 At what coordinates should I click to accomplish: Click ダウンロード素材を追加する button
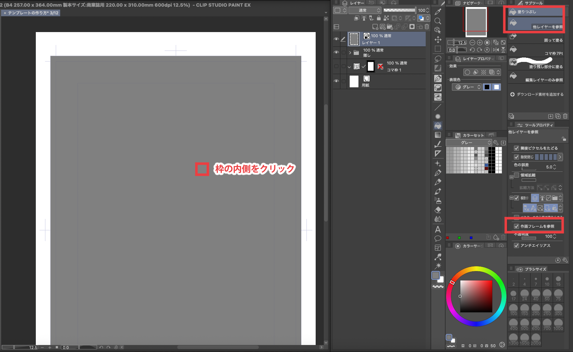coord(537,94)
